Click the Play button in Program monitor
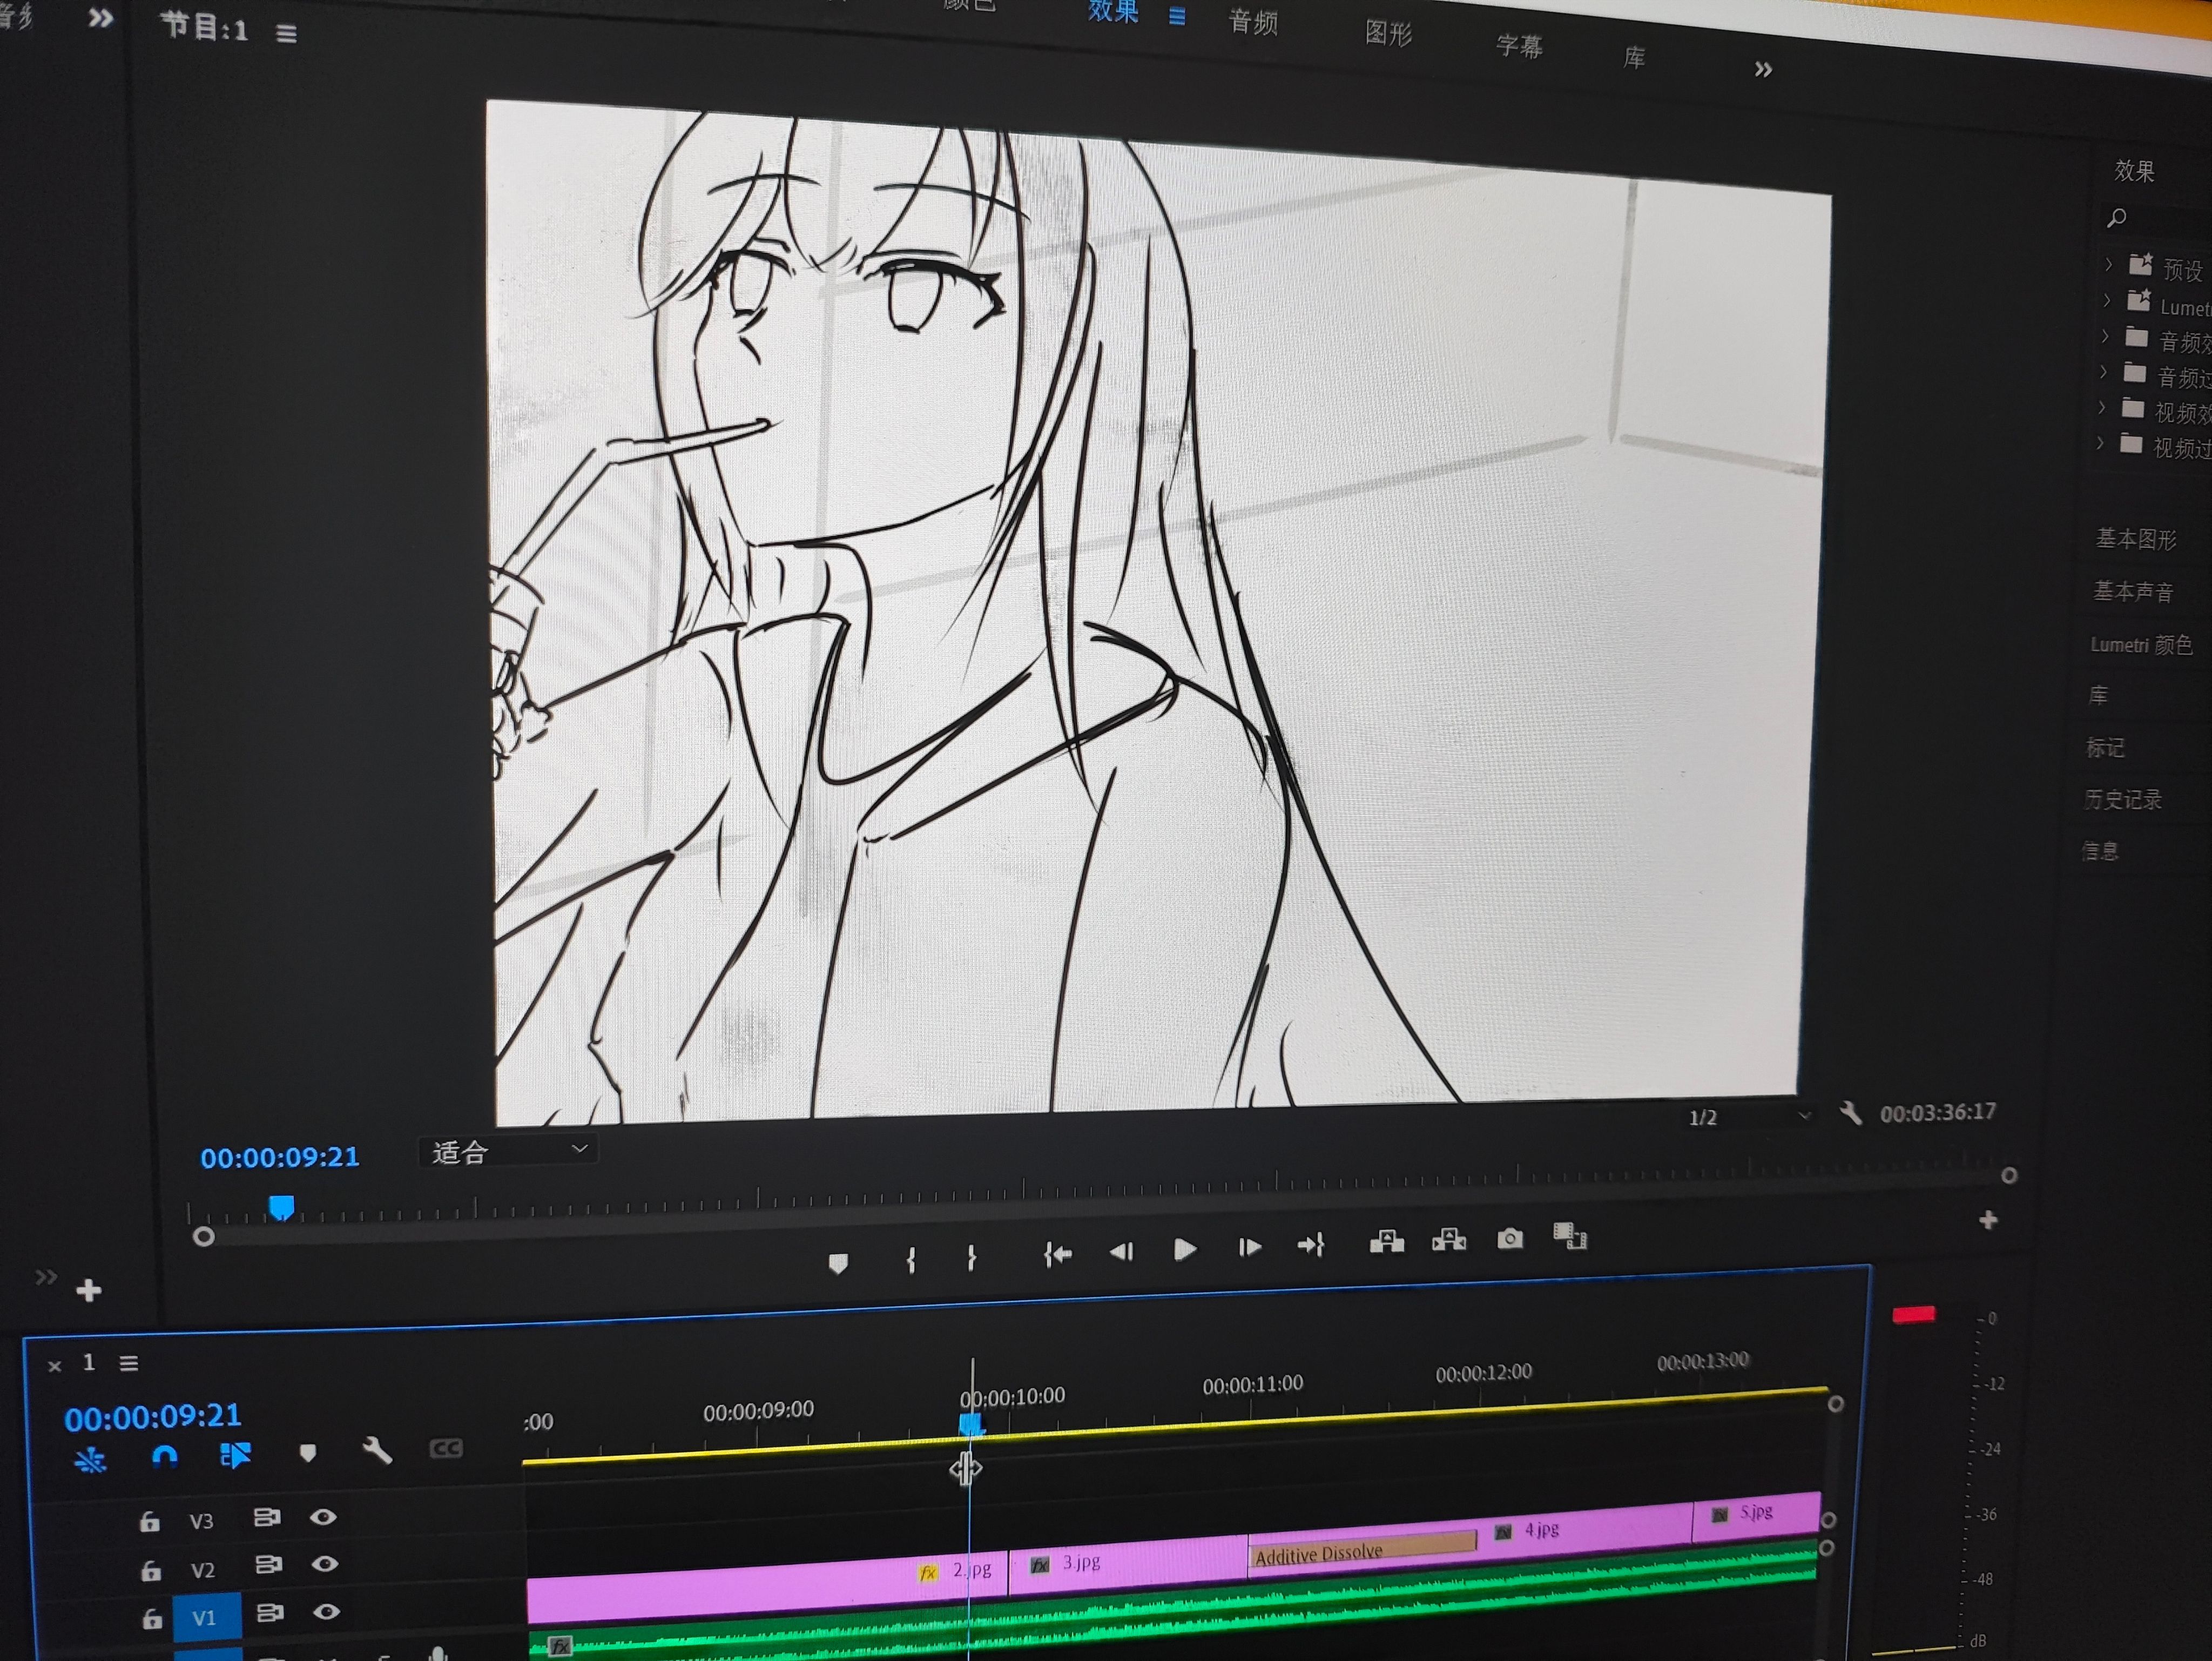The image size is (2212, 1661). click(x=1184, y=1249)
